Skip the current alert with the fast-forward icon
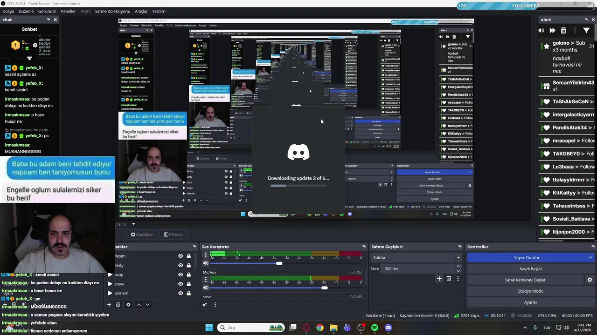Screen dimensions: 597x335 coord(552,30)
